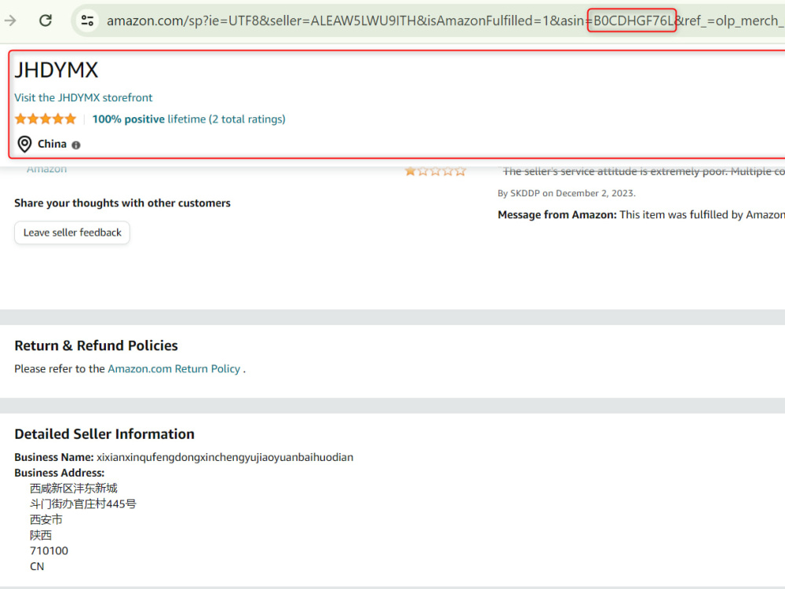Screen dimensions: 785x589
Task: Open the info icon next to China
Action: [x=76, y=145]
